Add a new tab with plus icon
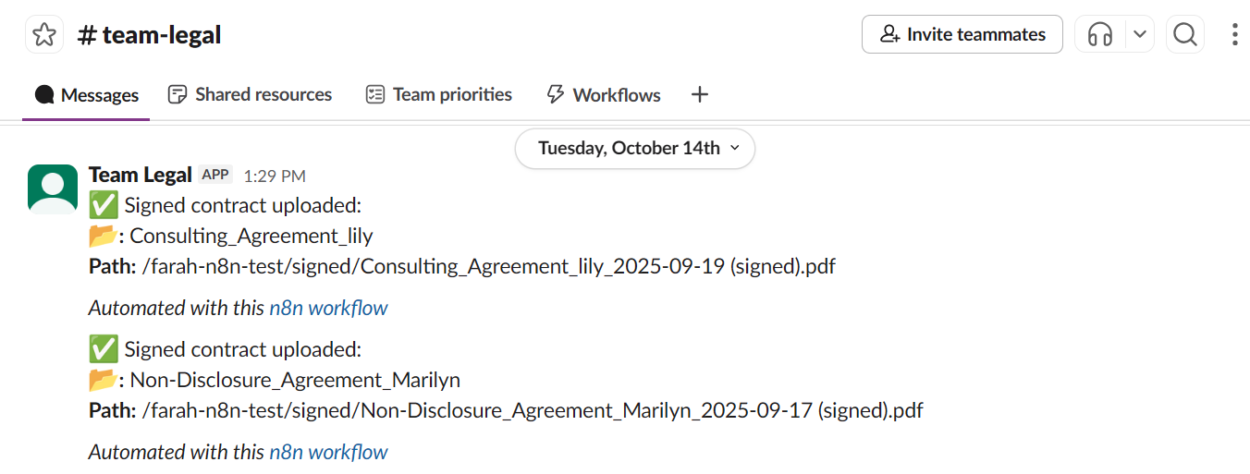Image resolution: width=1250 pixels, height=474 pixels. (x=700, y=94)
